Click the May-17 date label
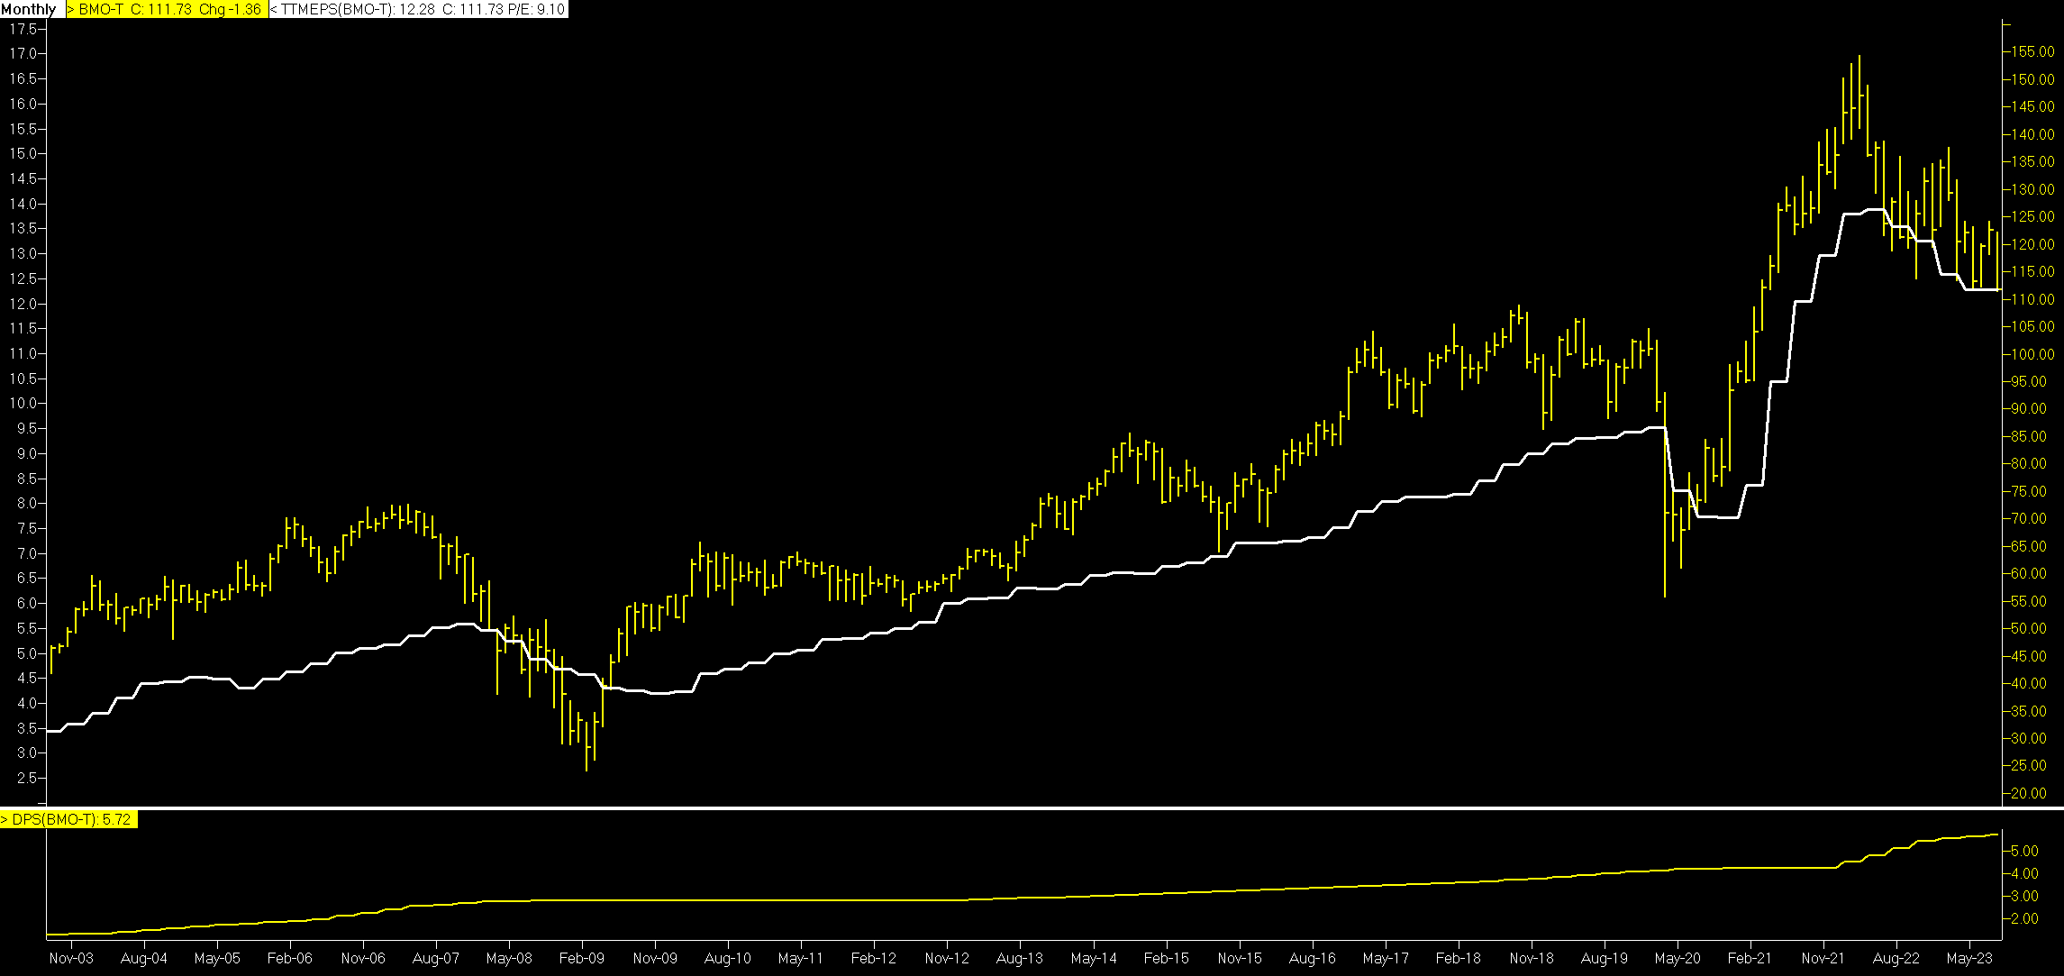The height and width of the screenshot is (976, 2064). coord(1386,958)
